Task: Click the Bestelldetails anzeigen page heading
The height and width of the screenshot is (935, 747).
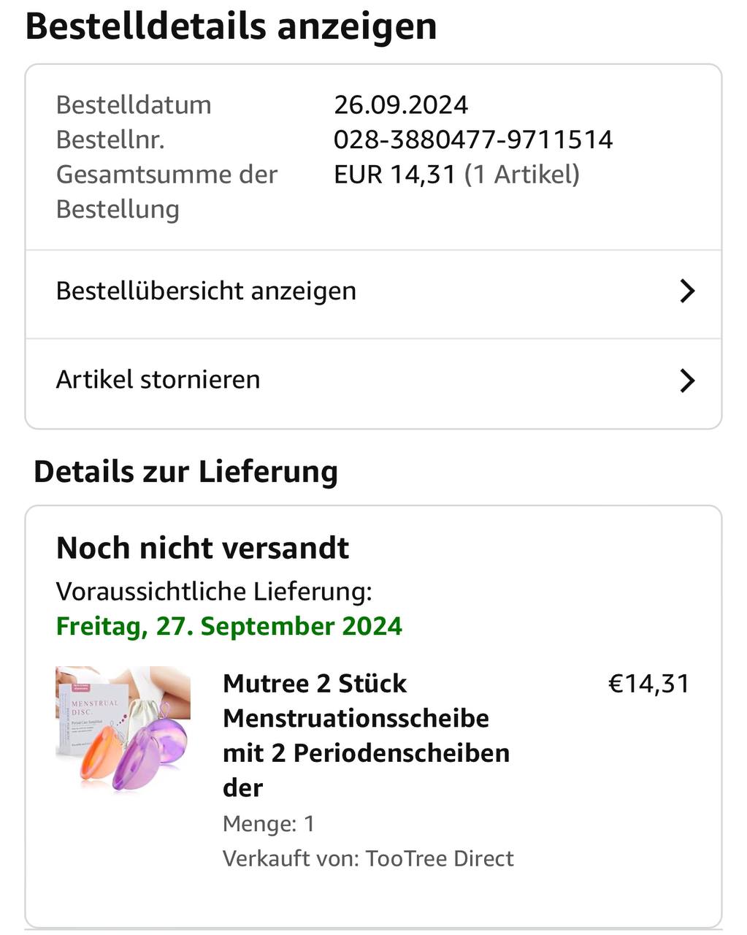Action: [x=231, y=26]
